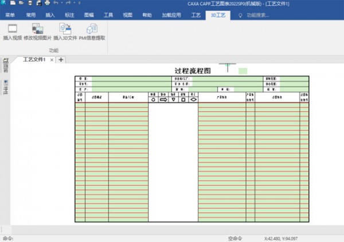Click the Redo arrow icon

click(x=68, y=3)
